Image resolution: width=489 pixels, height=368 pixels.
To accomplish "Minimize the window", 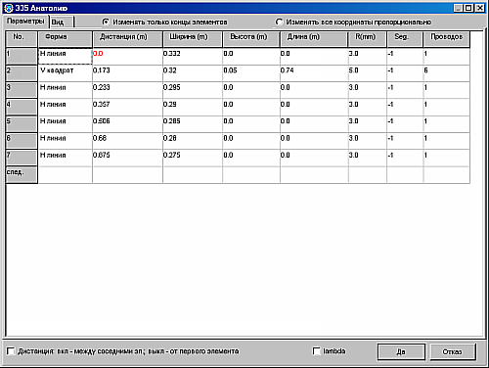I will coord(458,8).
